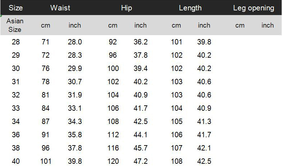
Task: Select the Waist header cell
Action: [60, 8]
